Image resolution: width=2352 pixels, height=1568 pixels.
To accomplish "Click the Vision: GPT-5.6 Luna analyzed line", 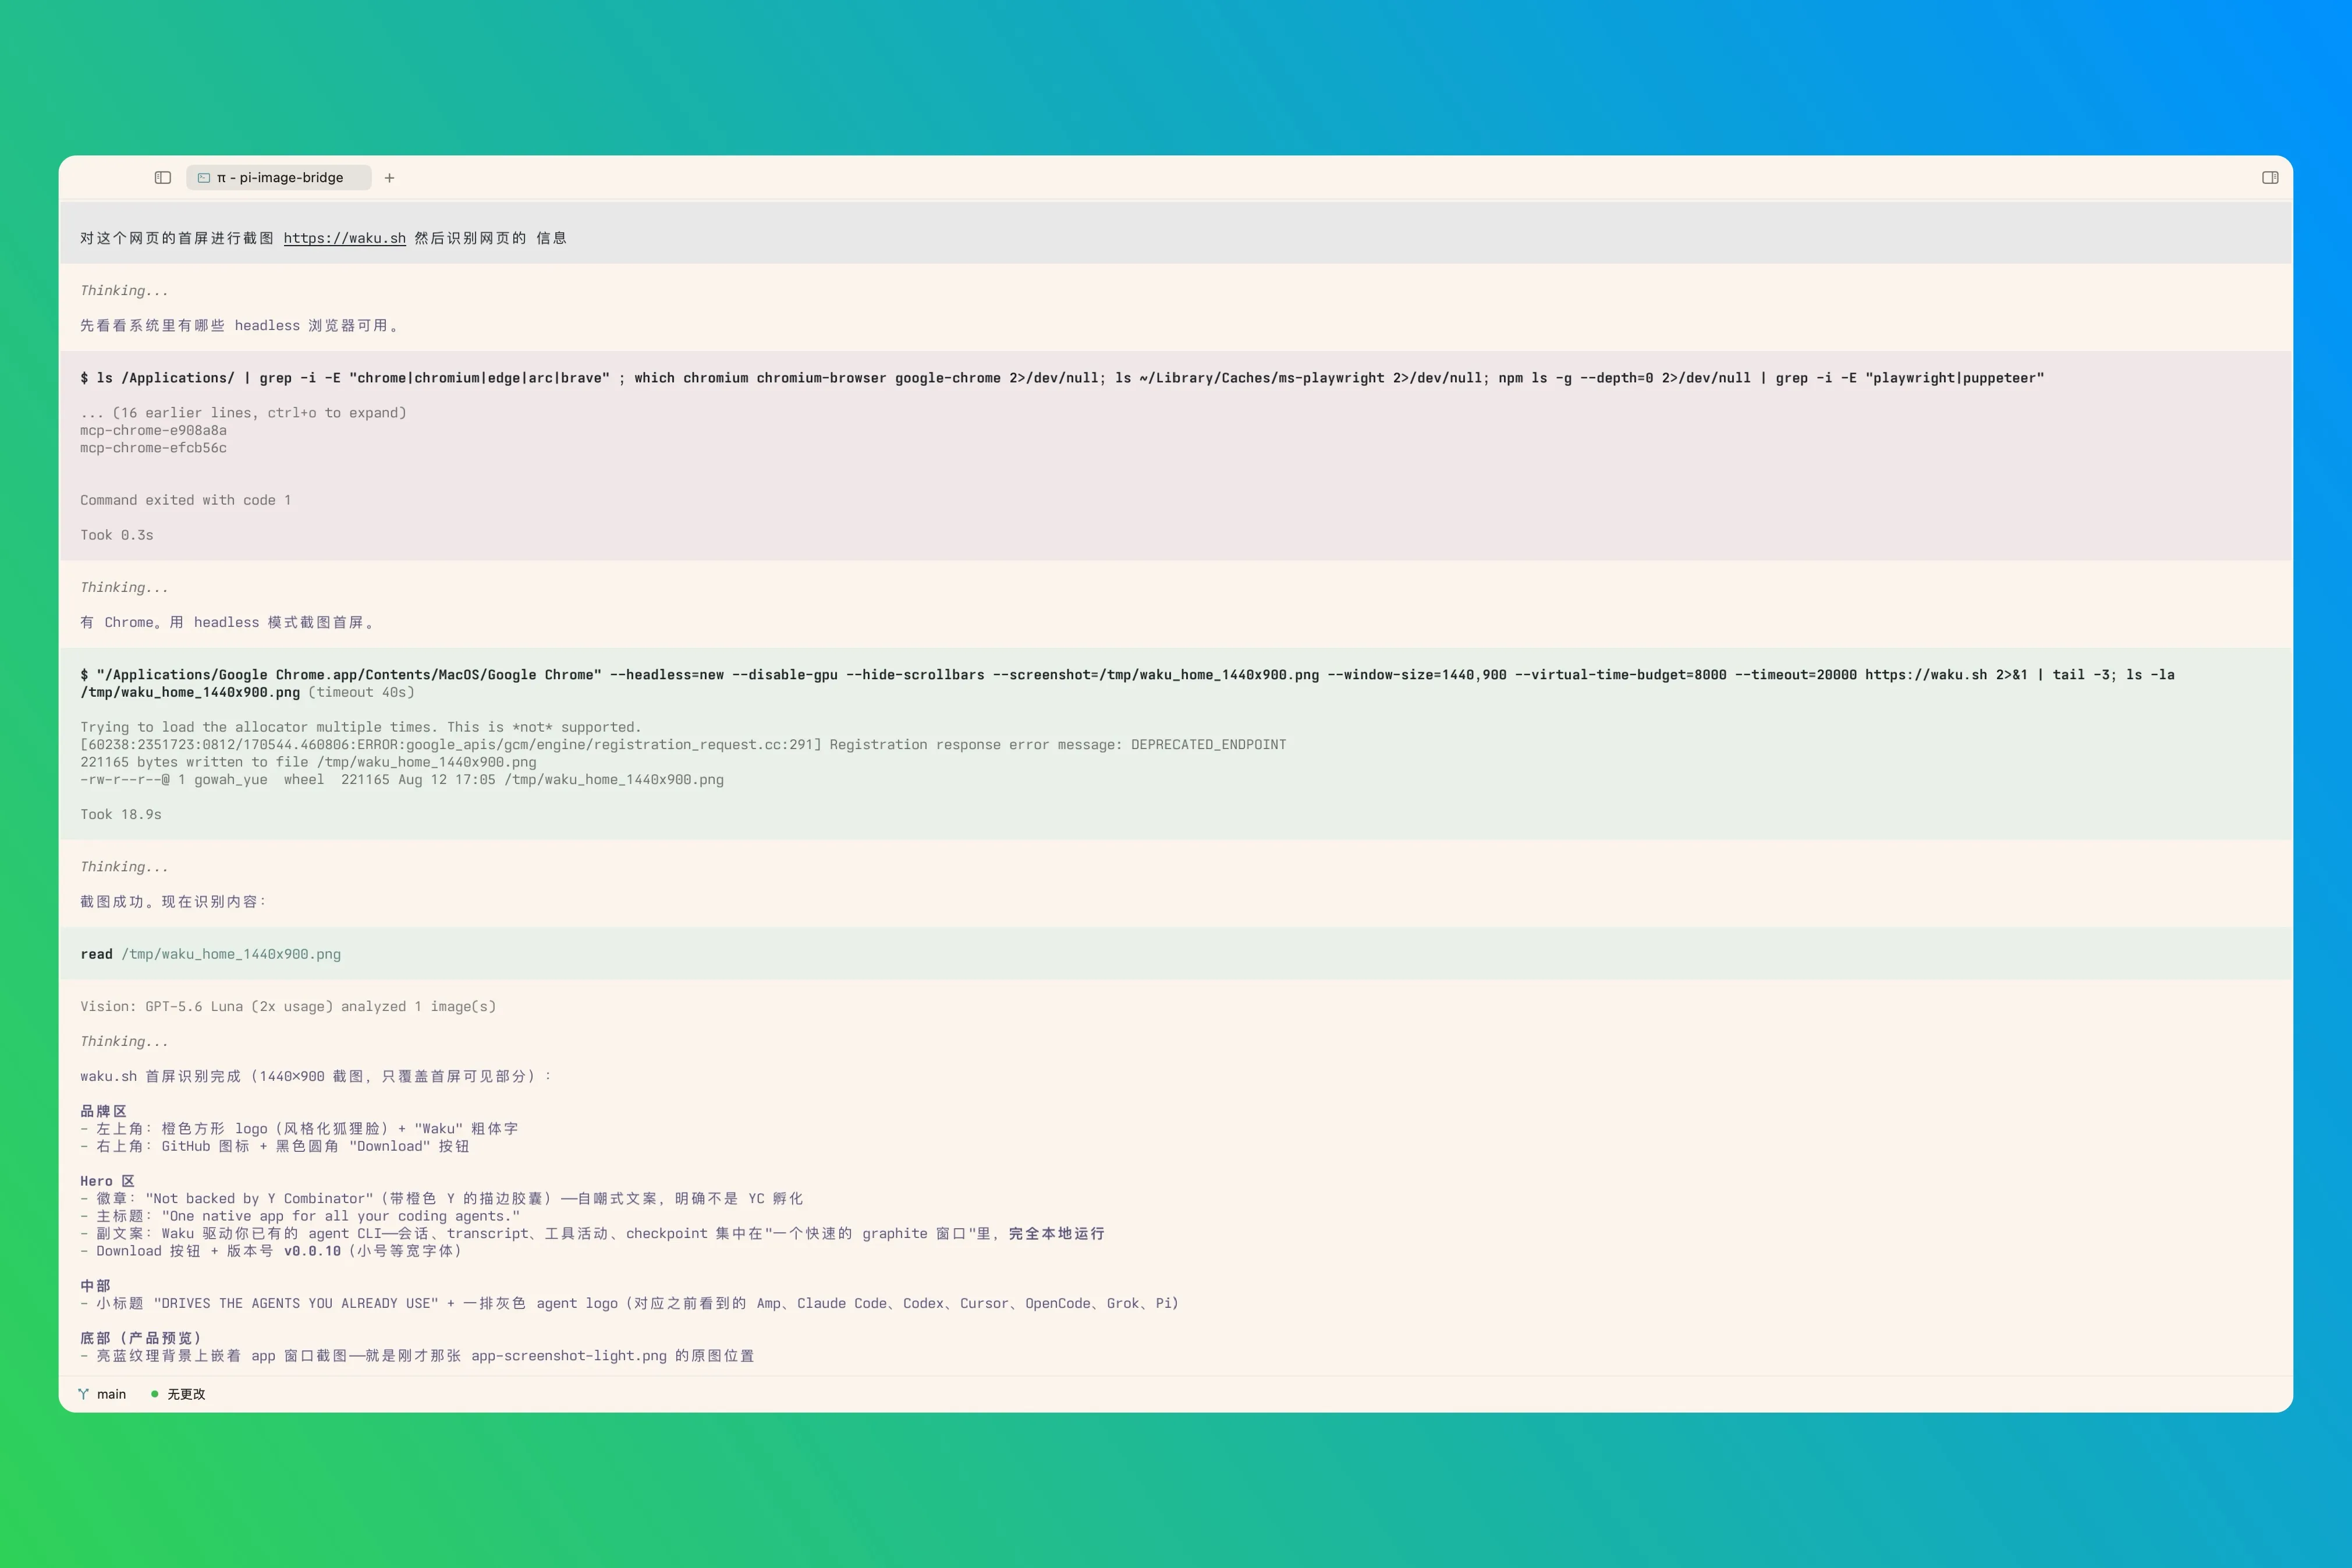I will (x=288, y=1007).
